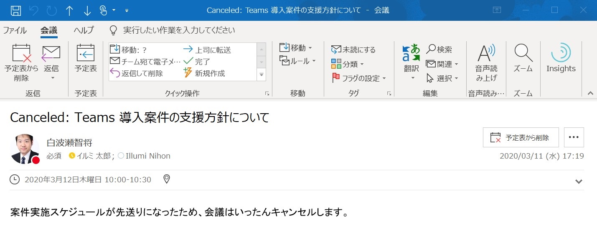Go to next item with down arrow
Screen dimensions: 597x241
[x=87, y=10]
